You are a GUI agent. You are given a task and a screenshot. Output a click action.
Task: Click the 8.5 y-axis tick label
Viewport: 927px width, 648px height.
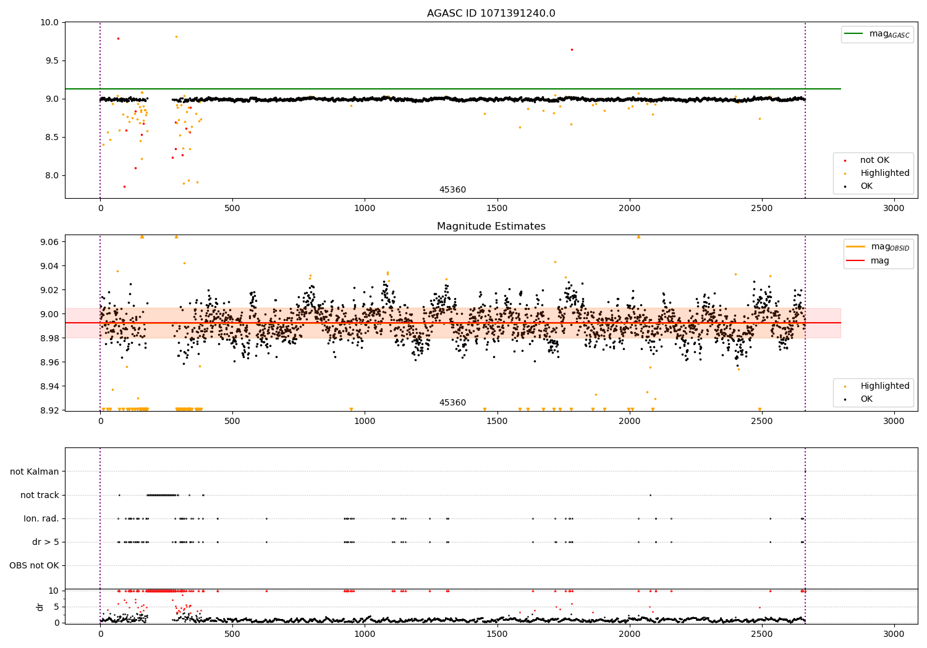[51, 137]
